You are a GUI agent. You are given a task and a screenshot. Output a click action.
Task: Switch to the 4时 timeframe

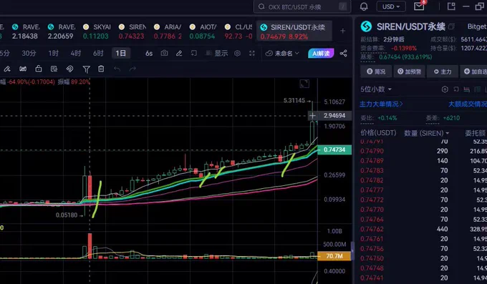tap(76, 54)
